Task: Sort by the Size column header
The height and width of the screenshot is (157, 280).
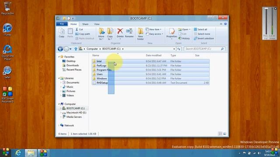Action: click(197, 55)
